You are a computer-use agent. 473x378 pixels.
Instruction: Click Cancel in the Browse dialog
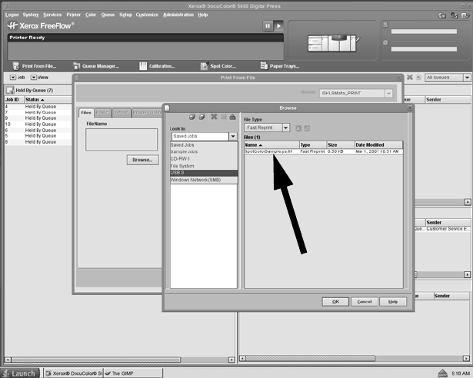pyautogui.click(x=365, y=302)
